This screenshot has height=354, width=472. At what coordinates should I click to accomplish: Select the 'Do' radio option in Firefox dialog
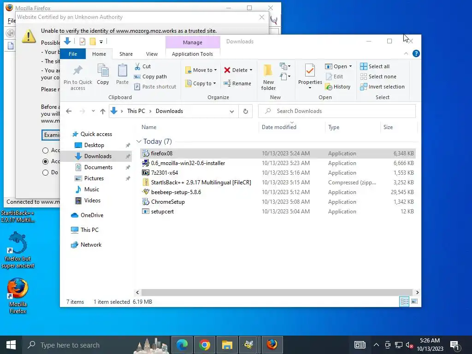tap(45, 172)
